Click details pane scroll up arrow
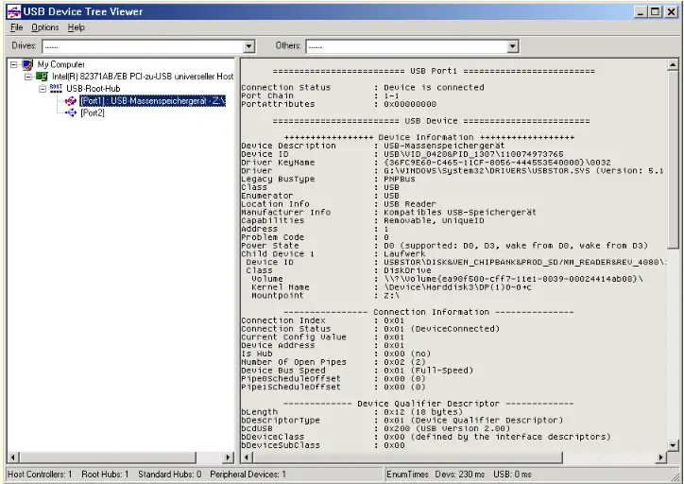This screenshot has height=484, width=684. coord(673,65)
